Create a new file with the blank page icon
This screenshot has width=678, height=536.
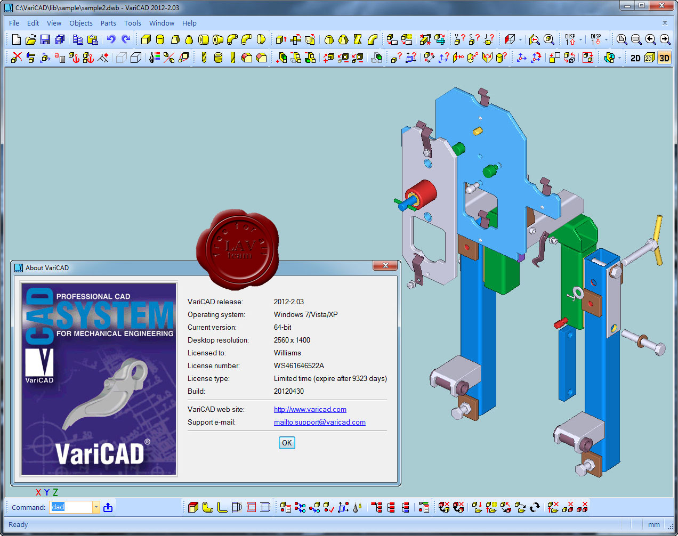17,39
